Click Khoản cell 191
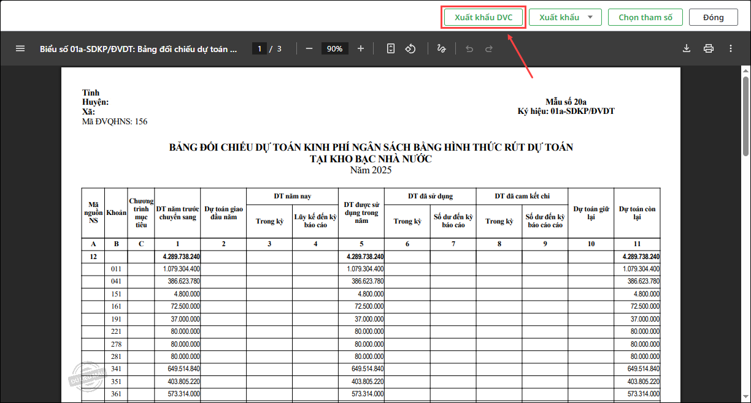 116,319
